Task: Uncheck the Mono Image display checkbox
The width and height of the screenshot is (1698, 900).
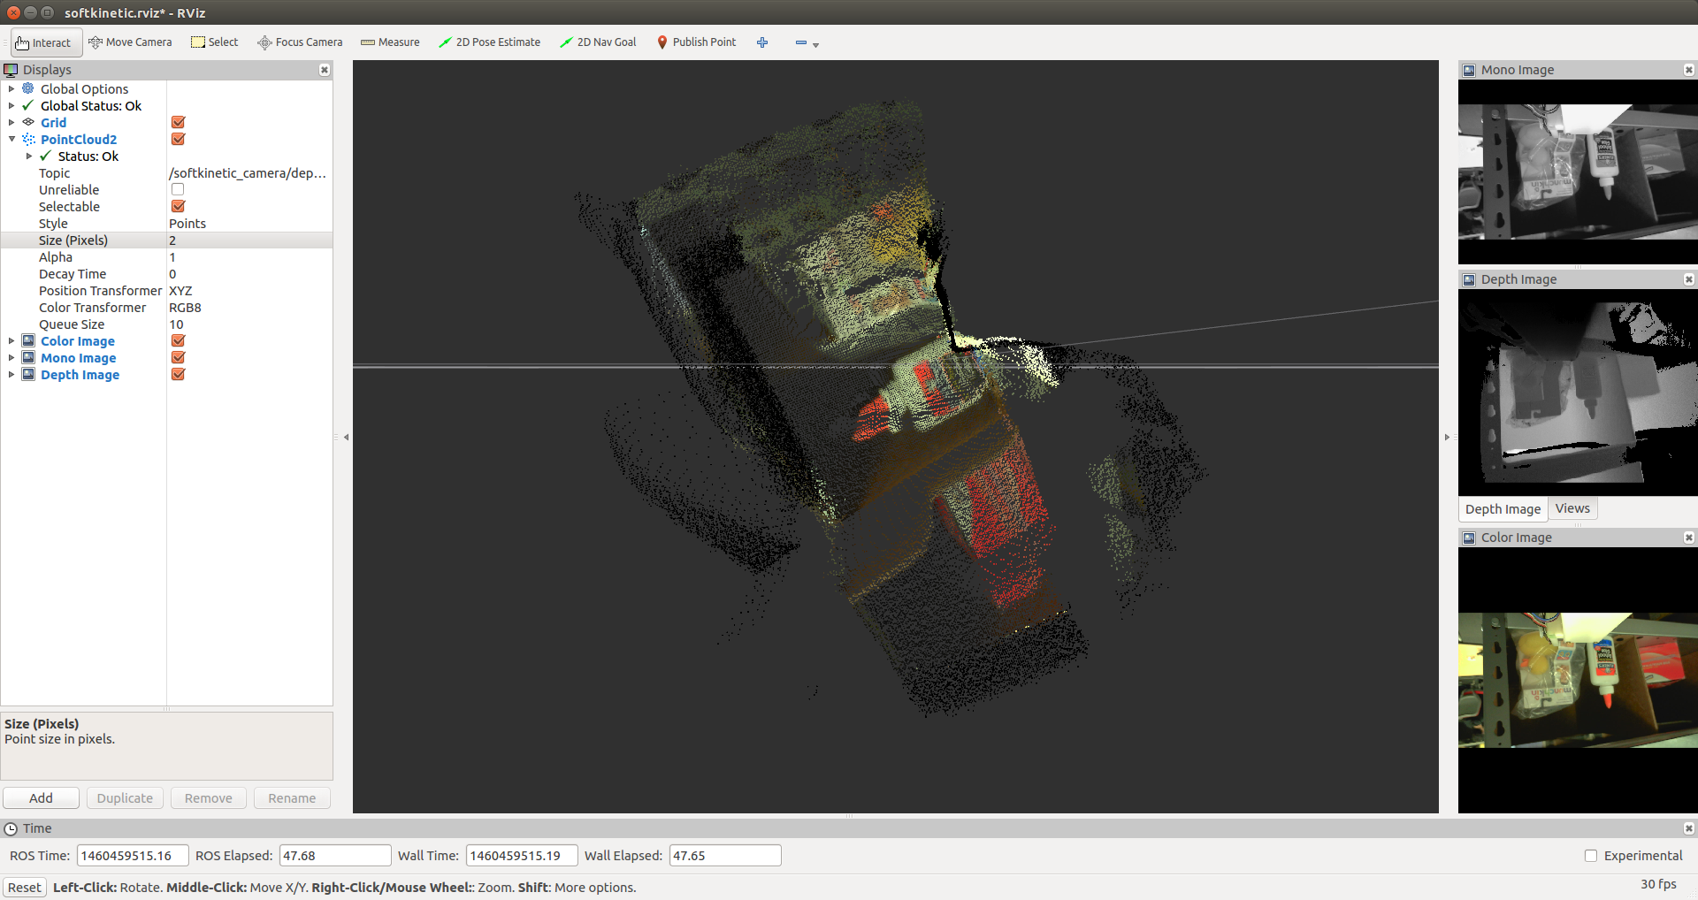Action: click(178, 357)
